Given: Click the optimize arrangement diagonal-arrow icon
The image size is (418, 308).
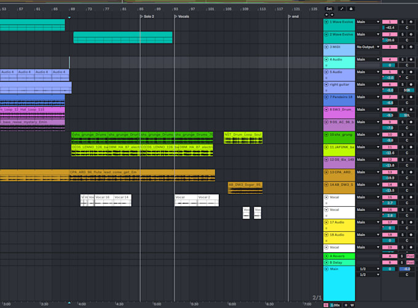Looking at the screenshot, I should pyautogui.click(x=342, y=9).
